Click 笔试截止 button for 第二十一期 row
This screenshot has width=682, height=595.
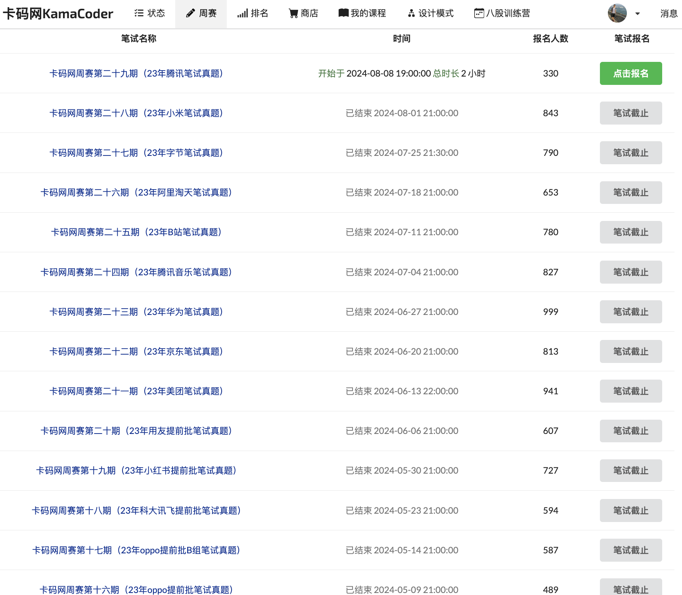(x=631, y=391)
